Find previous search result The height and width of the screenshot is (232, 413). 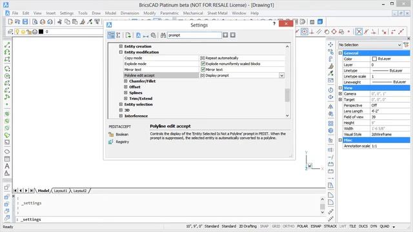pyautogui.click(x=225, y=35)
